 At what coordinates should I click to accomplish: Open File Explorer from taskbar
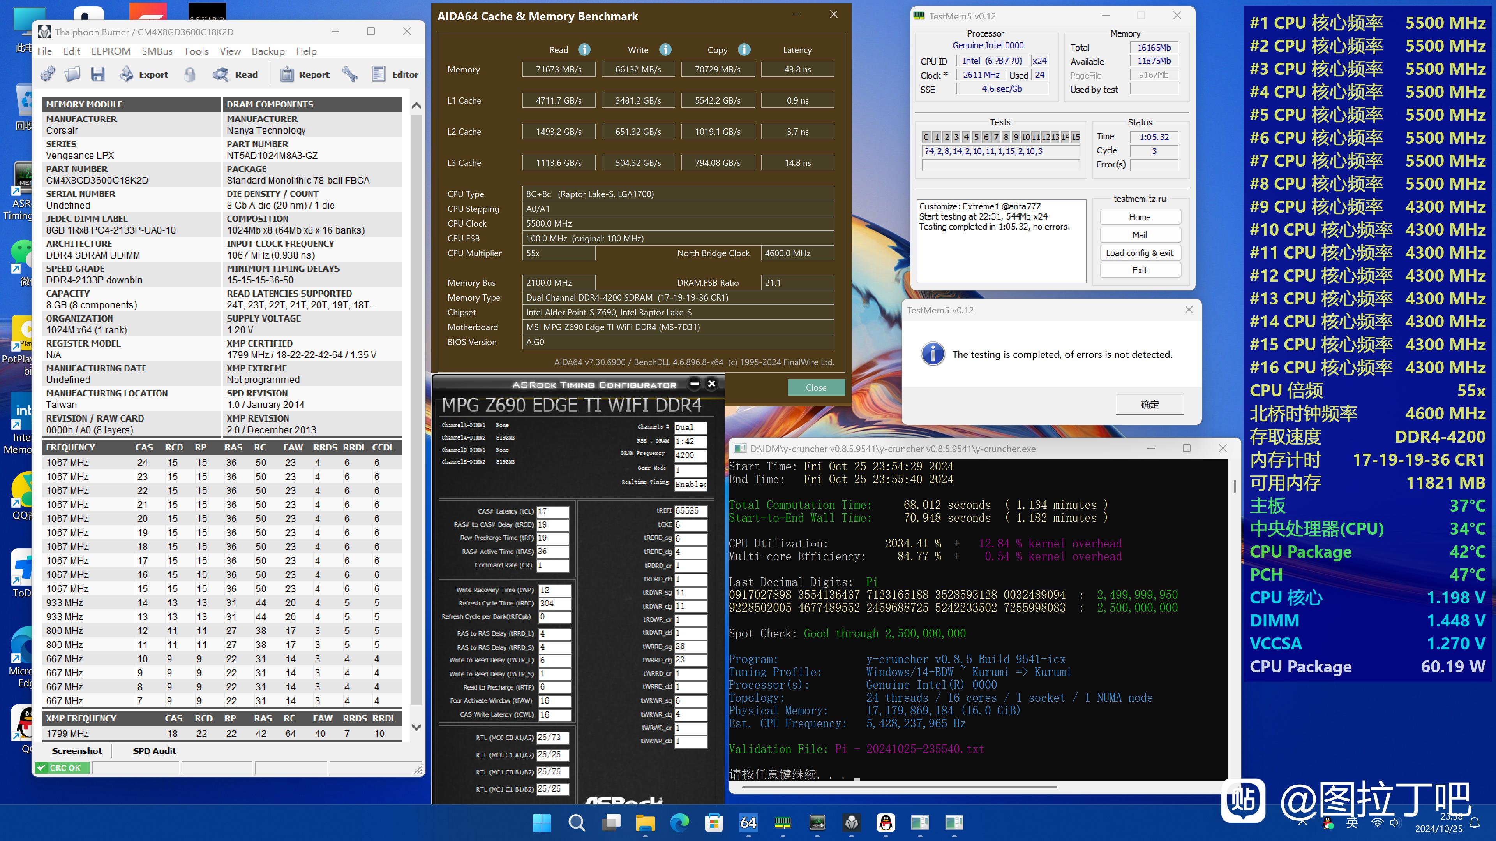click(x=645, y=822)
